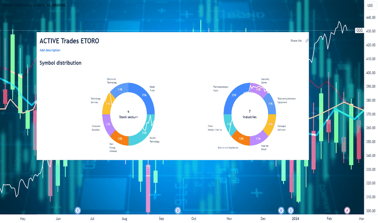
Task: Click the Add description link
Action: (50, 50)
